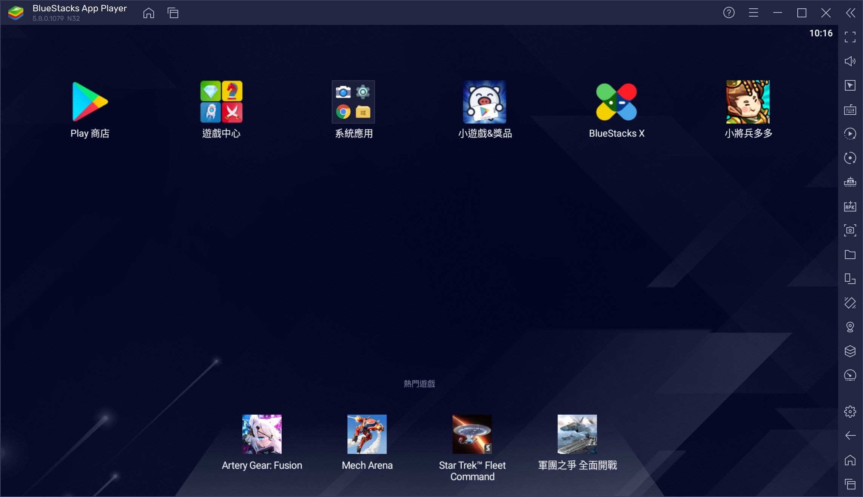Go to home via title bar home icon

pos(149,13)
